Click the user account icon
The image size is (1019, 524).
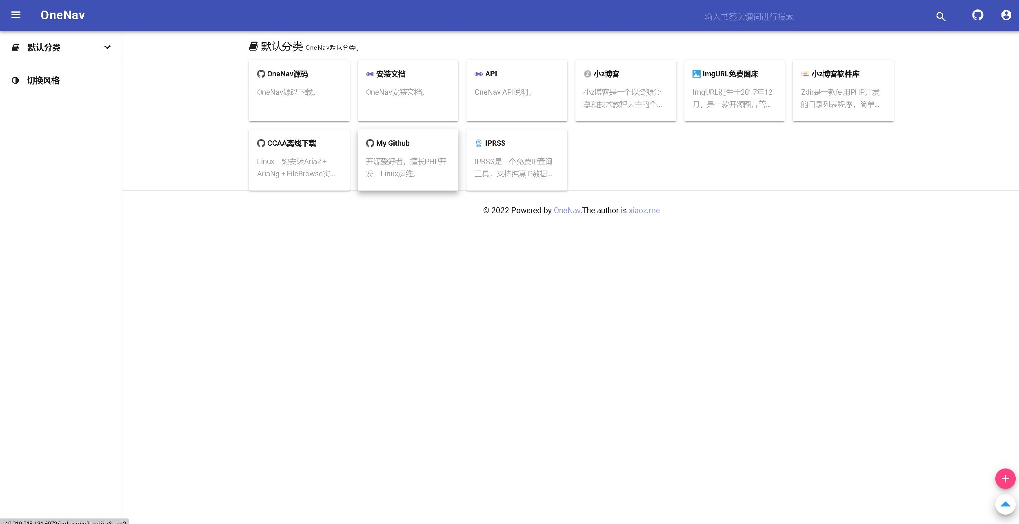(x=1006, y=15)
